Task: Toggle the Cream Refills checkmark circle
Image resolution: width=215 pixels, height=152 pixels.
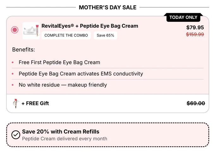Action: 16,135
